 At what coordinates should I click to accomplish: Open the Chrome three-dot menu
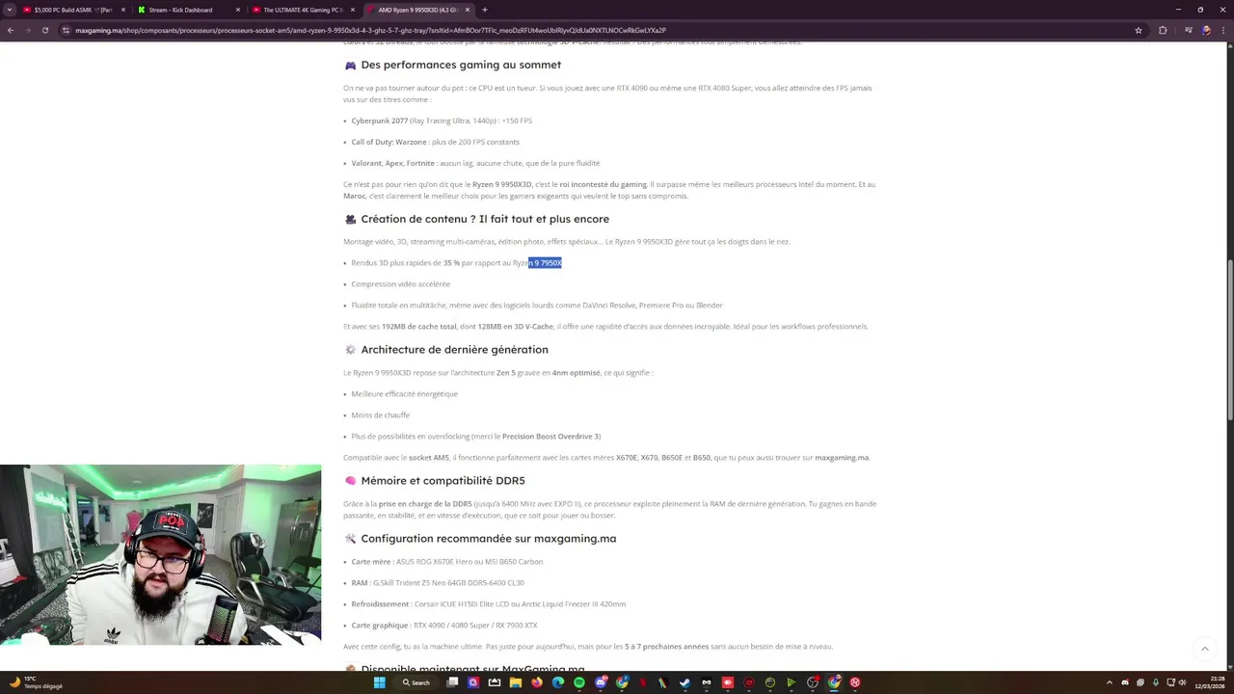(1223, 30)
